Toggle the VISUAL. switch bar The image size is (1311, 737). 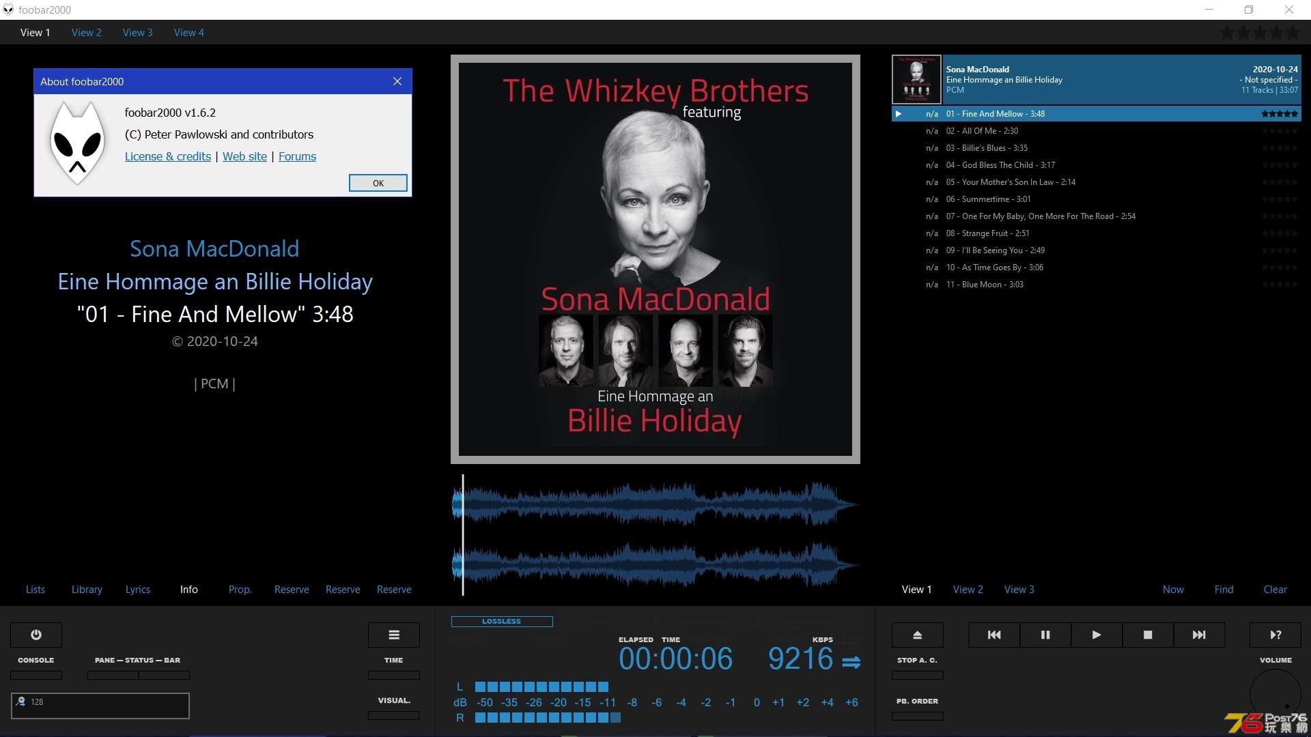(x=394, y=715)
